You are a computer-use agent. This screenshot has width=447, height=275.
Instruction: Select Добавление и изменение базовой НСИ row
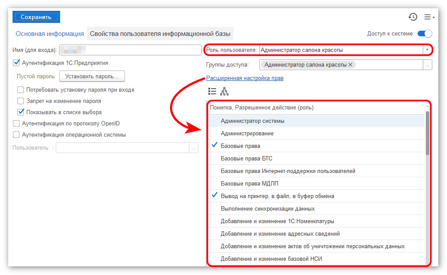(316, 259)
